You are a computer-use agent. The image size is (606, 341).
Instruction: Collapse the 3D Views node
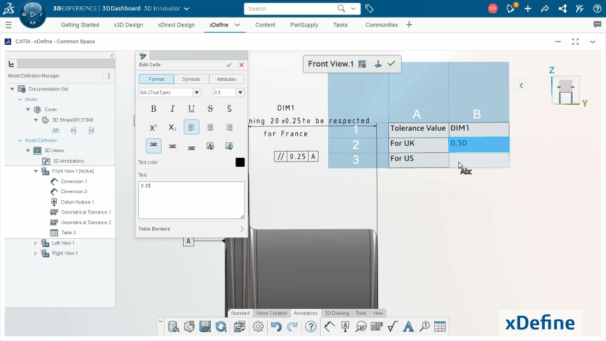pyautogui.click(x=28, y=150)
